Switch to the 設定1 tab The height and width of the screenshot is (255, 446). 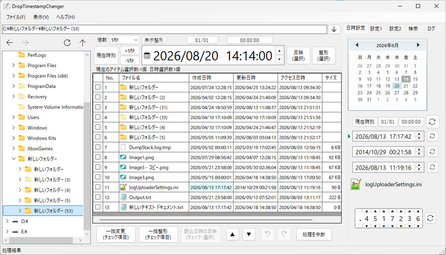[376, 29]
